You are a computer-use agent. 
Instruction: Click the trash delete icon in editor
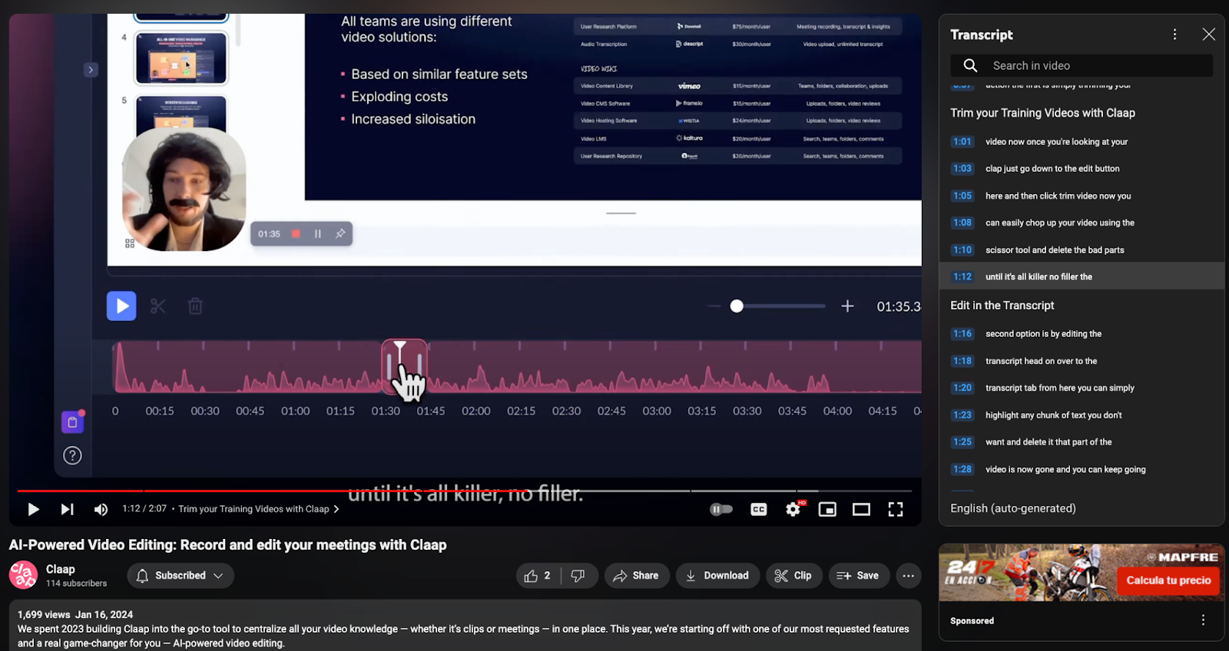[x=195, y=306]
